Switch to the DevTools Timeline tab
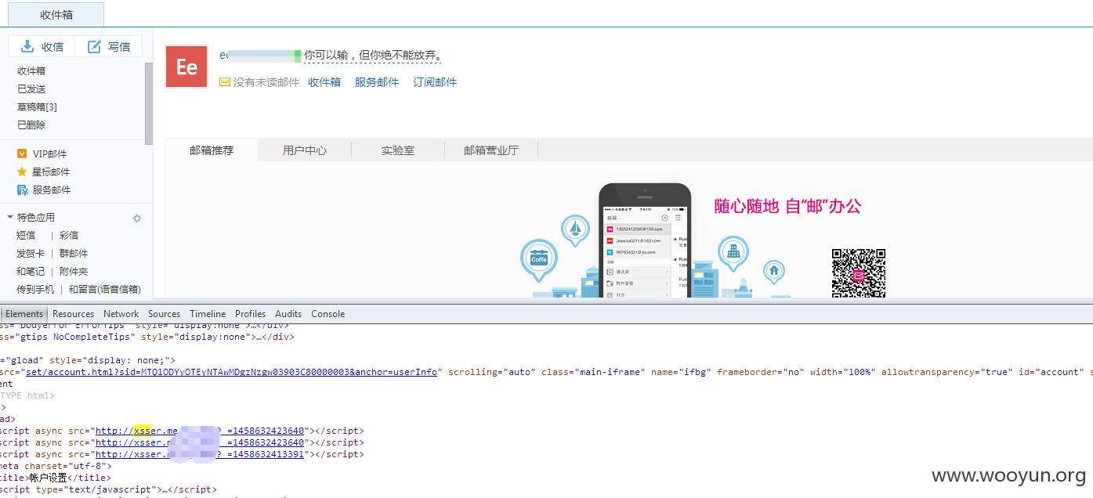This screenshot has width=1093, height=498. point(208,313)
